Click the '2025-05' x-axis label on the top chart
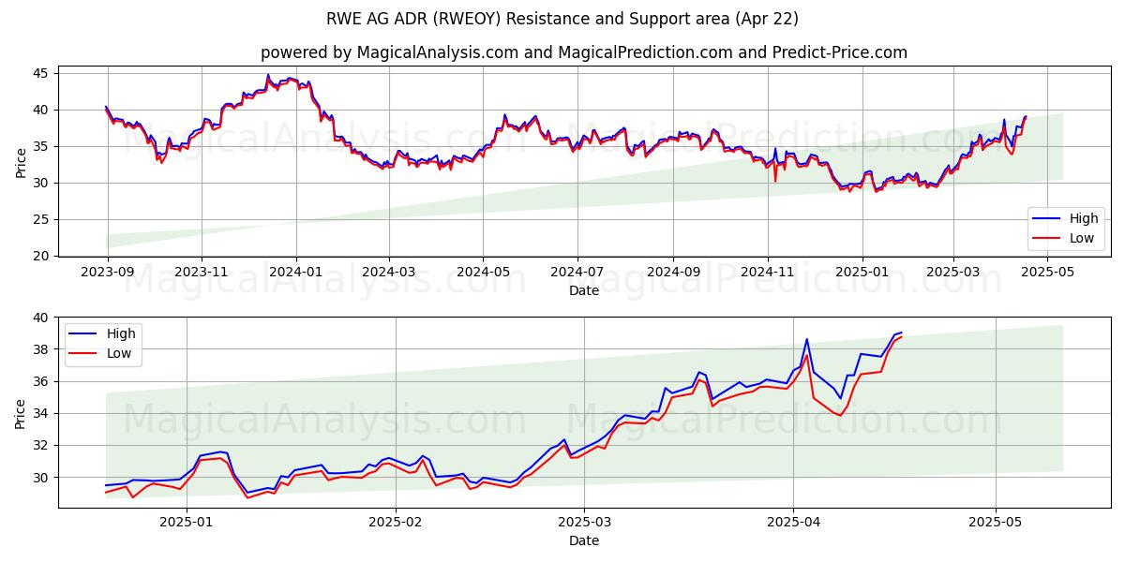Image resolution: width=1125 pixels, height=562 pixels. 1047,273
